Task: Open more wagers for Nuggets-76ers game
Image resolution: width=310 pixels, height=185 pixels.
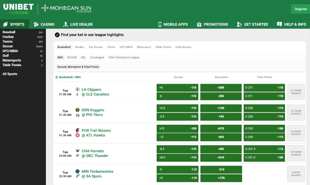Action: click(296, 112)
